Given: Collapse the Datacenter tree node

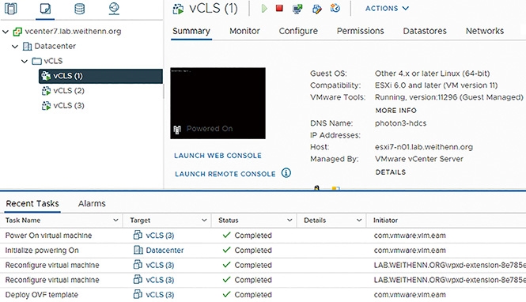Looking at the screenshot, I should click(15, 47).
